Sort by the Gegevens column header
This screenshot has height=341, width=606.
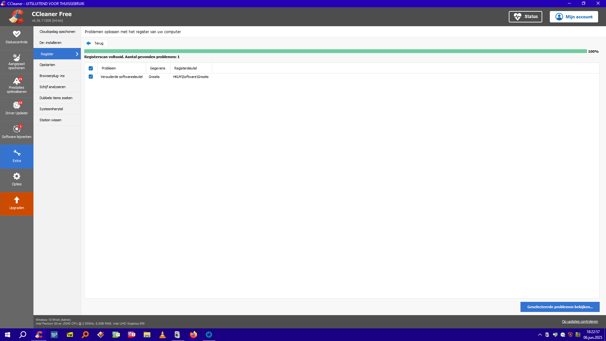(x=158, y=68)
